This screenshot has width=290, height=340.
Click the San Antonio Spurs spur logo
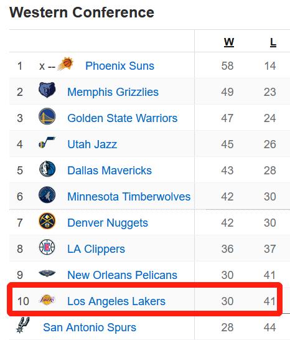click(23, 325)
